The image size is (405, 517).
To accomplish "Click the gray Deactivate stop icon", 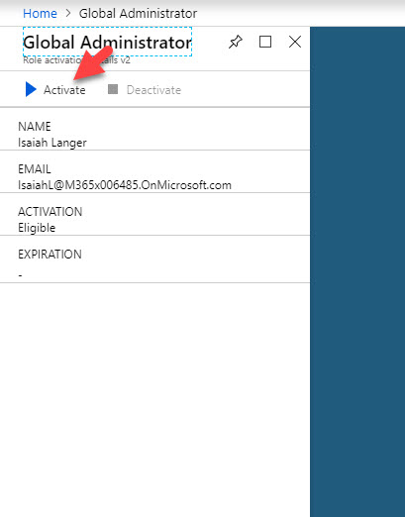I will pyautogui.click(x=113, y=89).
